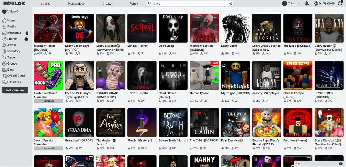346x167 pixels.
Task: Open the settings gear icon
Action: click(340, 3)
